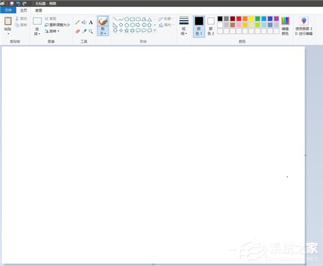Screen dimensions: 323x266
Task: Click the Undo arrow in title bar
Action: coord(18,3)
